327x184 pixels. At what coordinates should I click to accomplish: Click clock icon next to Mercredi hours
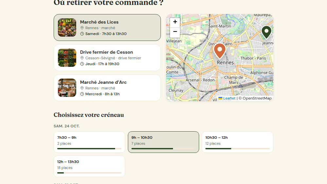(x=82, y=94)
